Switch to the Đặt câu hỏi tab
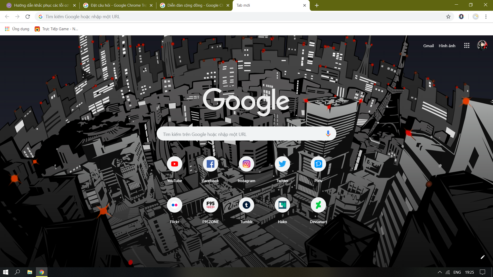Image resolution: width=493 pixels, height=277 pixels. click(x=118, y=5)
